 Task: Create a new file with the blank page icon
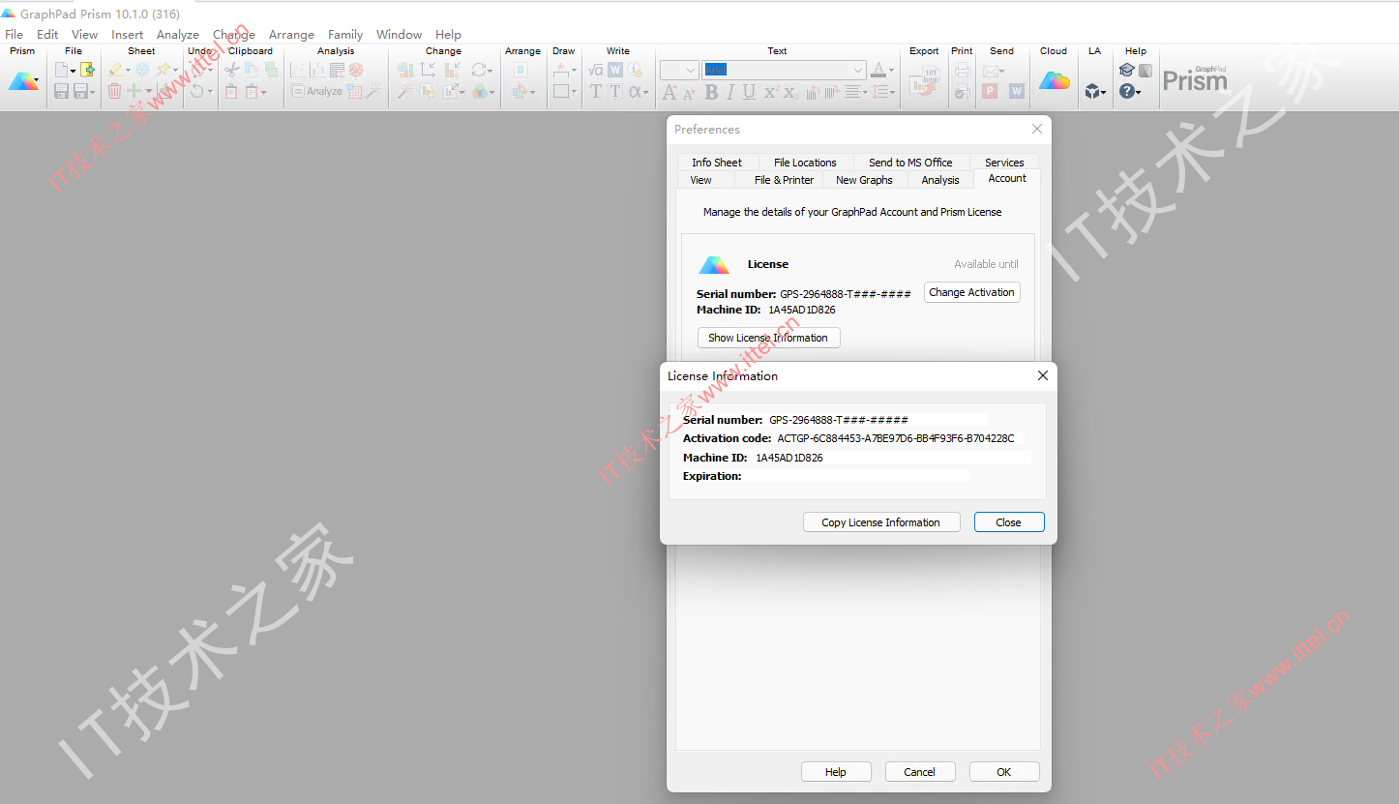tap(61, 70)
